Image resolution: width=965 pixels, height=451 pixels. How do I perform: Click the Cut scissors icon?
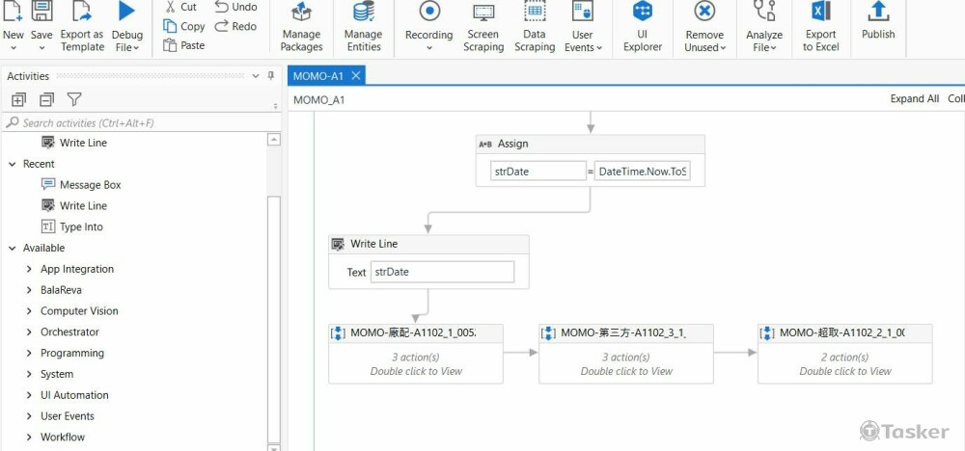pos(171,7)
